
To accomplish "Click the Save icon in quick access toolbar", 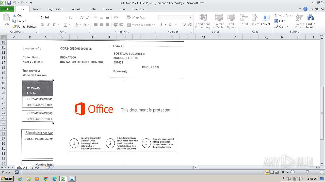I will click(9, 3).
